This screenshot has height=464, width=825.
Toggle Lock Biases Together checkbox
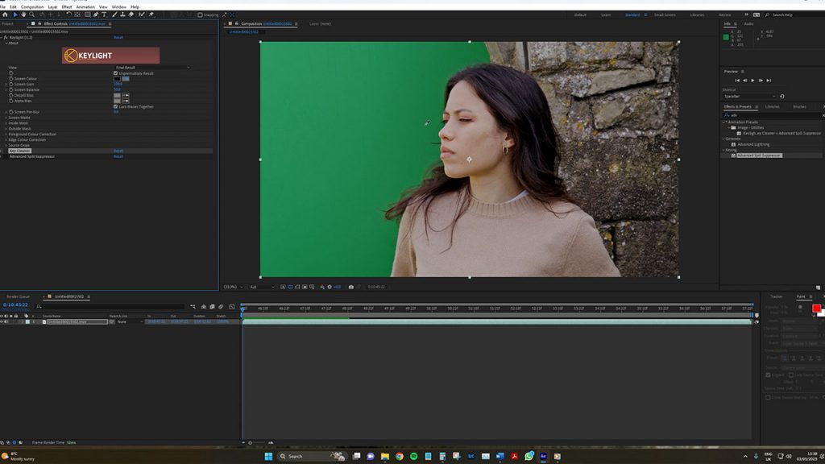point(116,106)
